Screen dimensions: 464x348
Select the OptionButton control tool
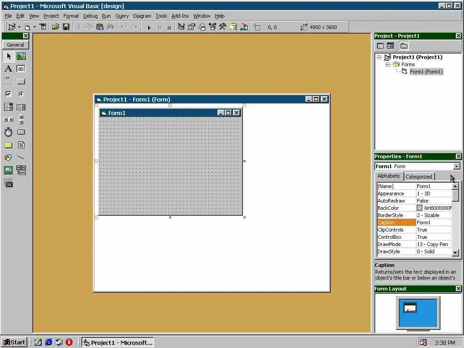click(21, 94)
